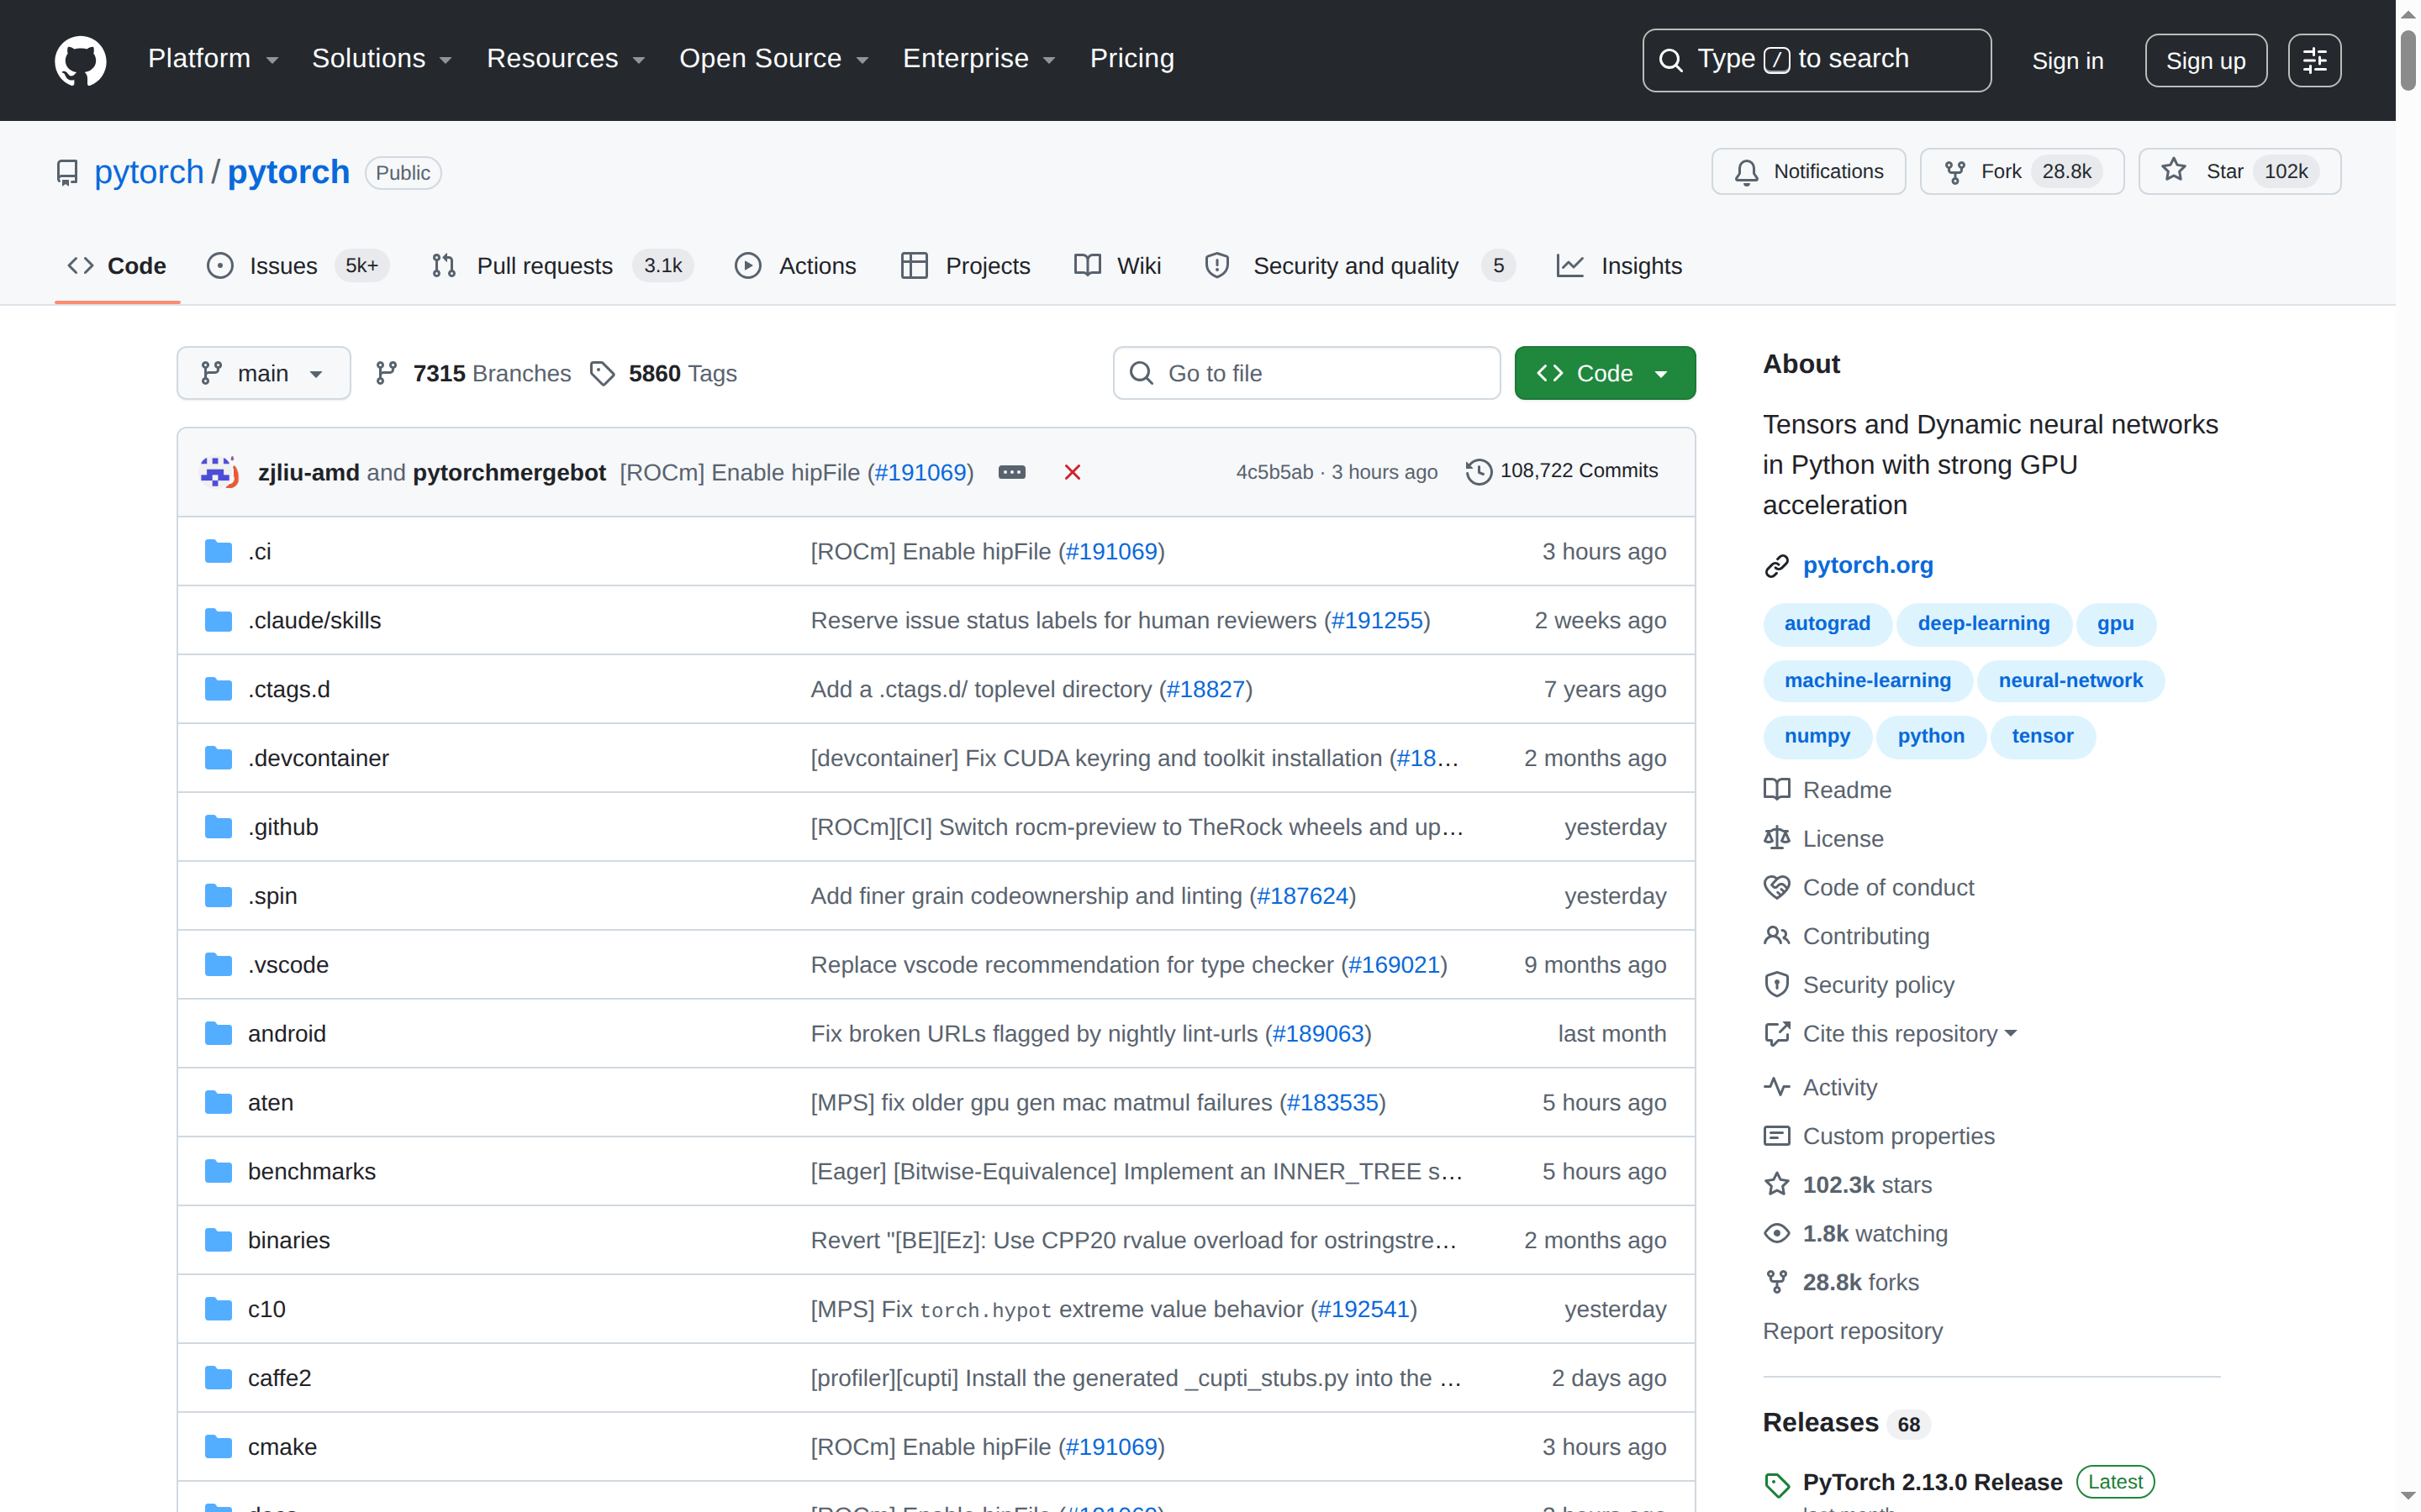Open the .claude/skills folder
2421x1512 pixels.
tap(314, 620)
